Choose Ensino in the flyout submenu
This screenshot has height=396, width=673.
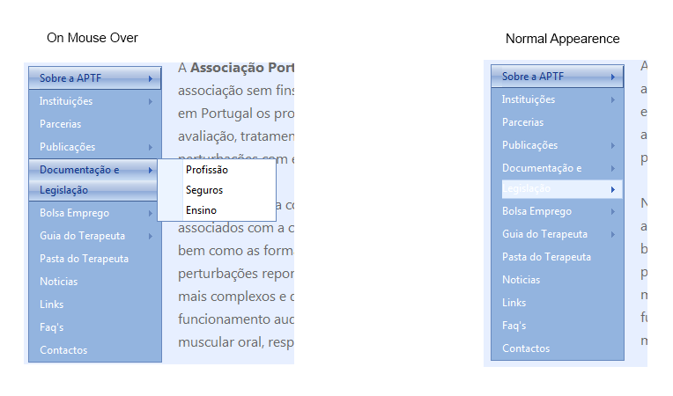click(x=201, y=210)
